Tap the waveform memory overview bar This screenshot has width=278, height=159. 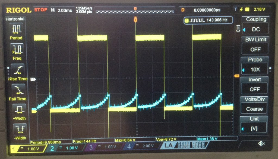tap(135, 10)
